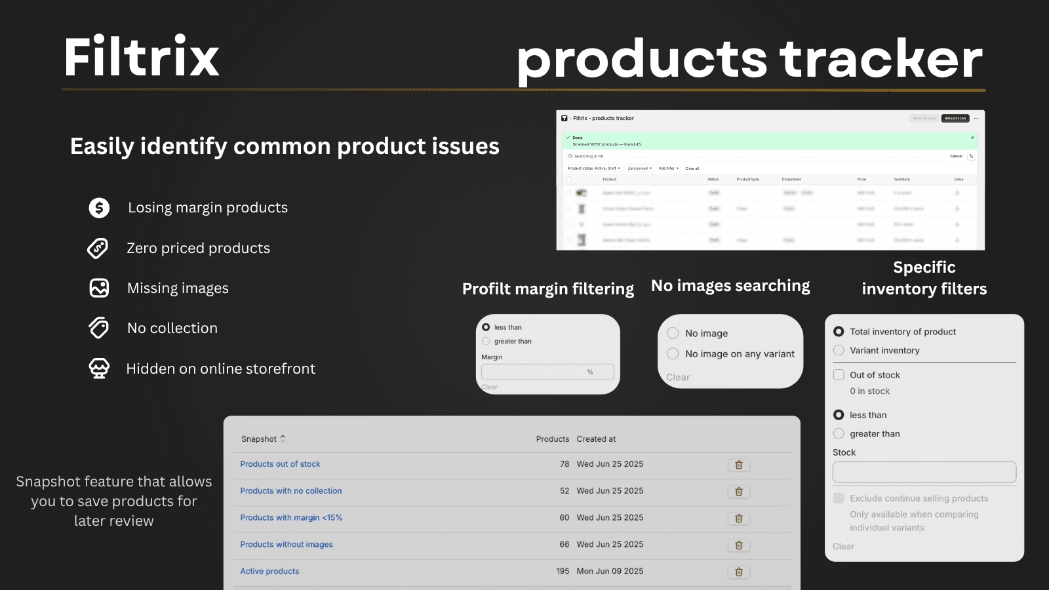This screenshot has height=590, width=1049.
Task: Click the trash icon for Products out of stock snapshot
Action: (738, 465)
